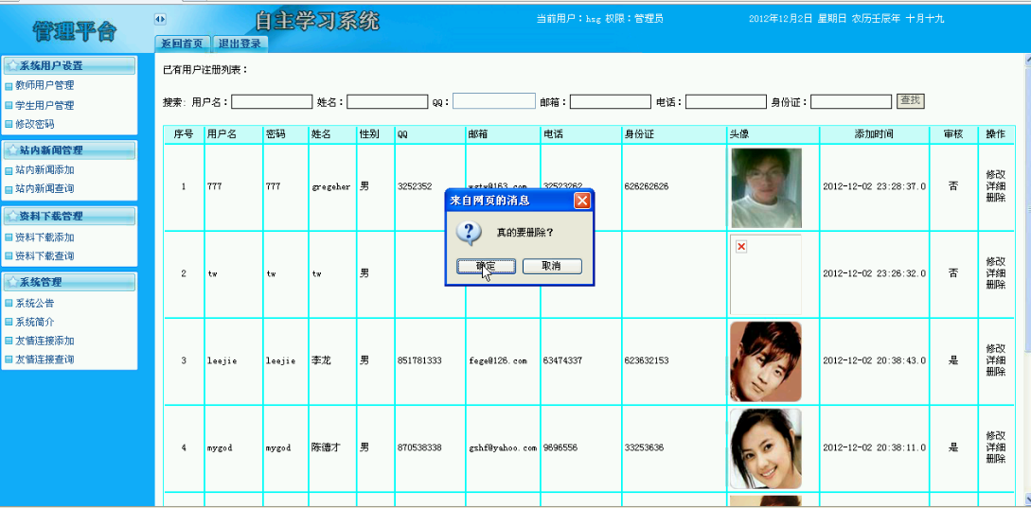Click the broken image icon in tw's row
The height and width of the screenshot is (508, 1031).
tap(741, 246)
